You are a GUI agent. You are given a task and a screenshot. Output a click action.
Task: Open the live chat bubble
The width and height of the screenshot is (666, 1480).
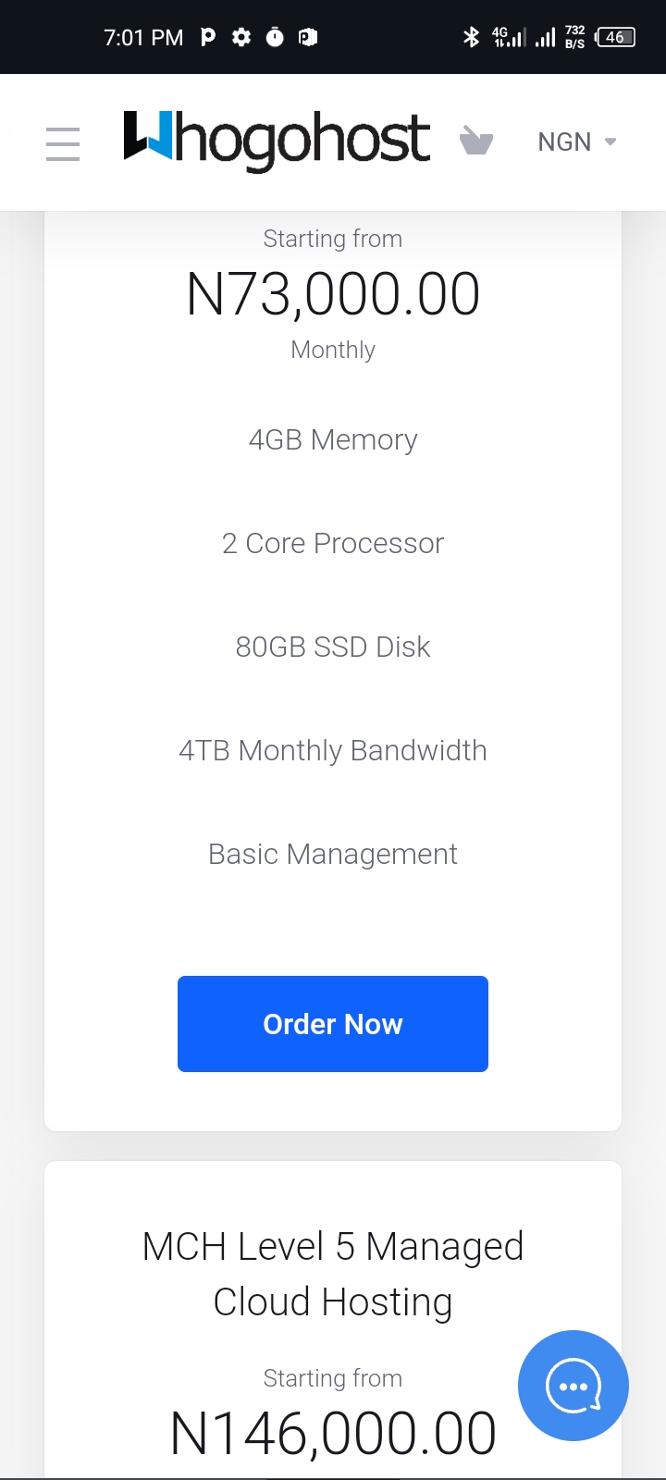573,1385
